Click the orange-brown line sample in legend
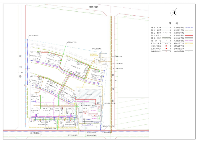The width and height of the screenshot is (197, 142). pos(189,30)
